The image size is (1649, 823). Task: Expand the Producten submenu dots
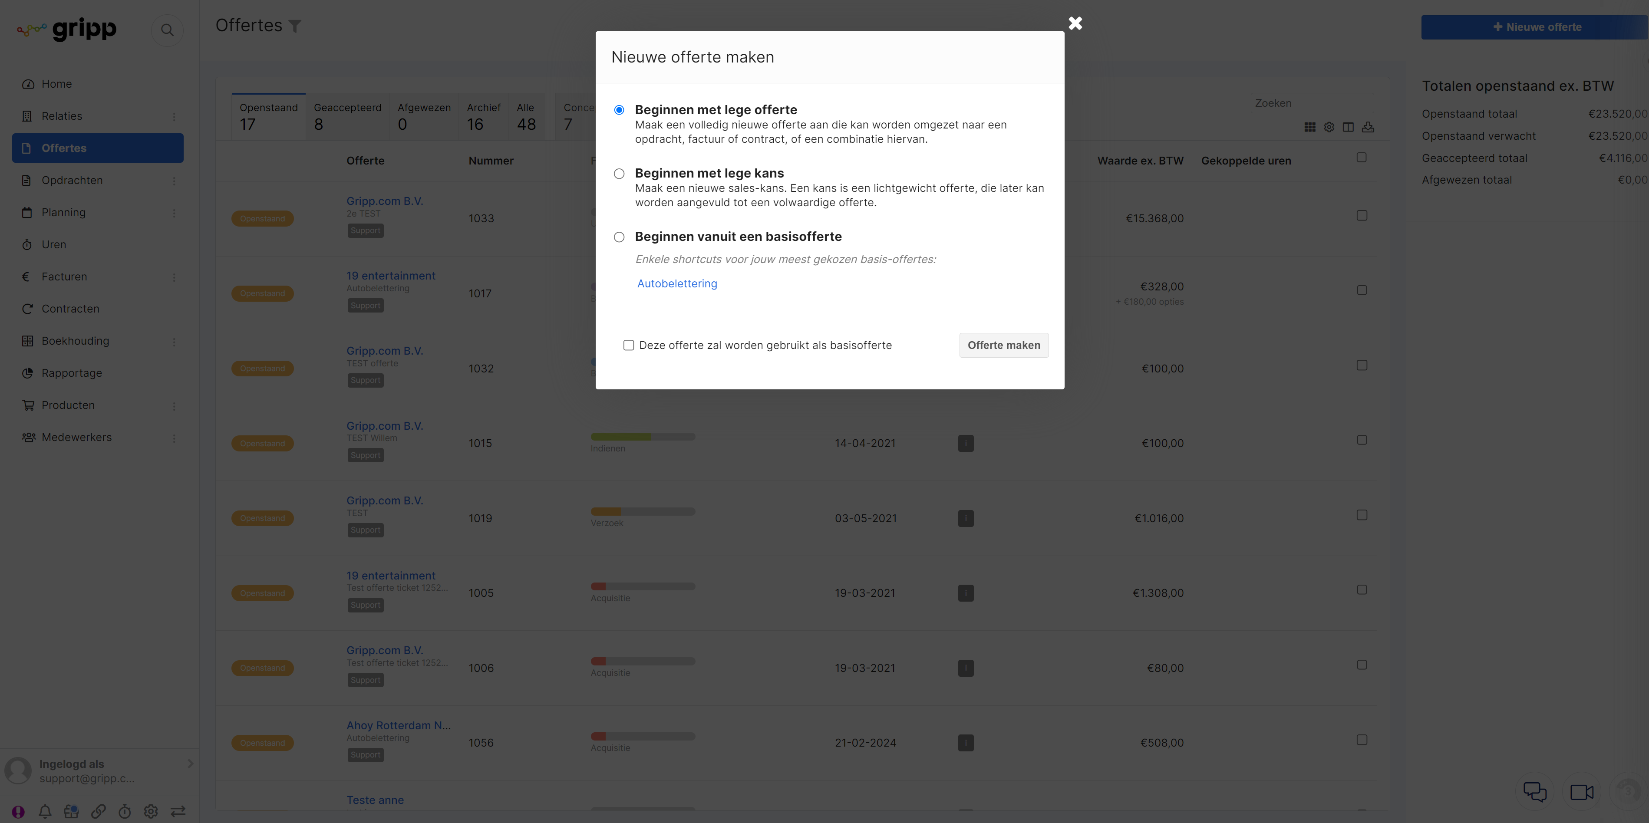pos(174,406)
